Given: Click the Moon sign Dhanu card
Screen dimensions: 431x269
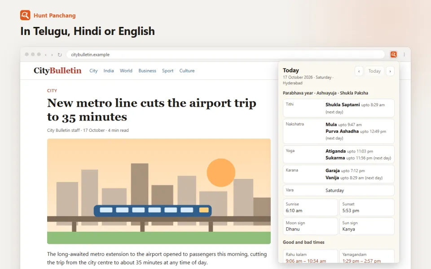Looking at the screenshot, I should 310,226.
